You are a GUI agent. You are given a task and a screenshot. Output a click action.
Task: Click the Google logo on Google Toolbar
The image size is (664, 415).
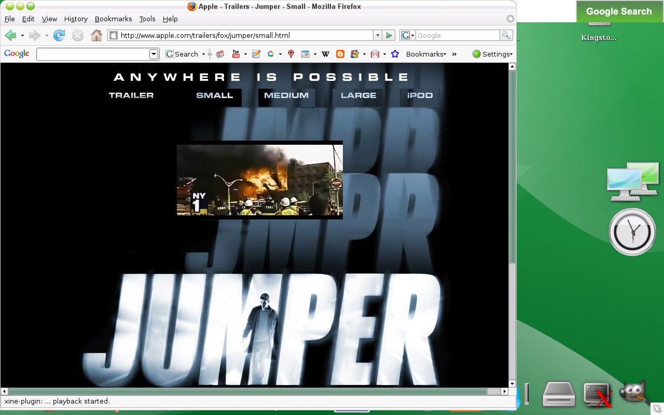point(17,54)
